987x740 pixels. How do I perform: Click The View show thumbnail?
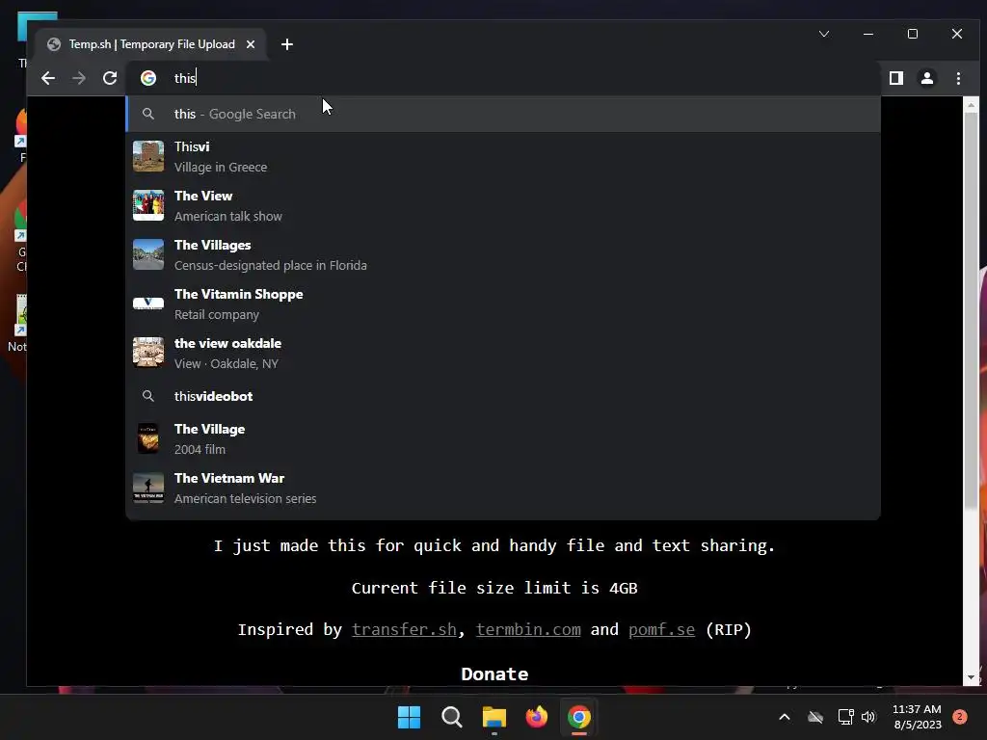(148, 205)
